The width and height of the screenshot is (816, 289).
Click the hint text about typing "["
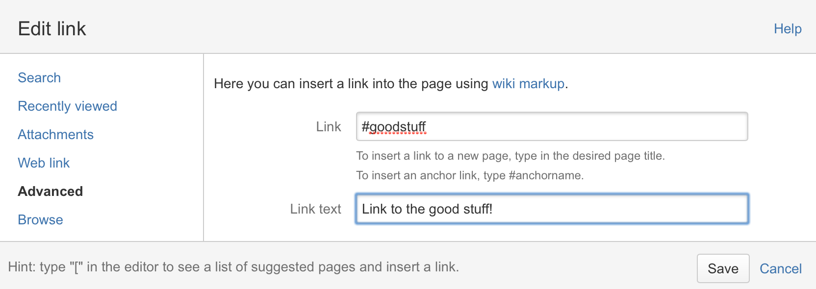(x=233, y=267)
